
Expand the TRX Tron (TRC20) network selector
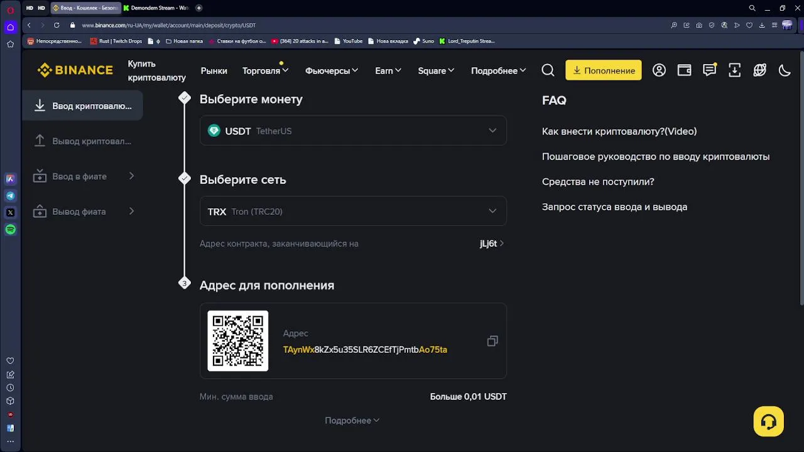(353, 212)
